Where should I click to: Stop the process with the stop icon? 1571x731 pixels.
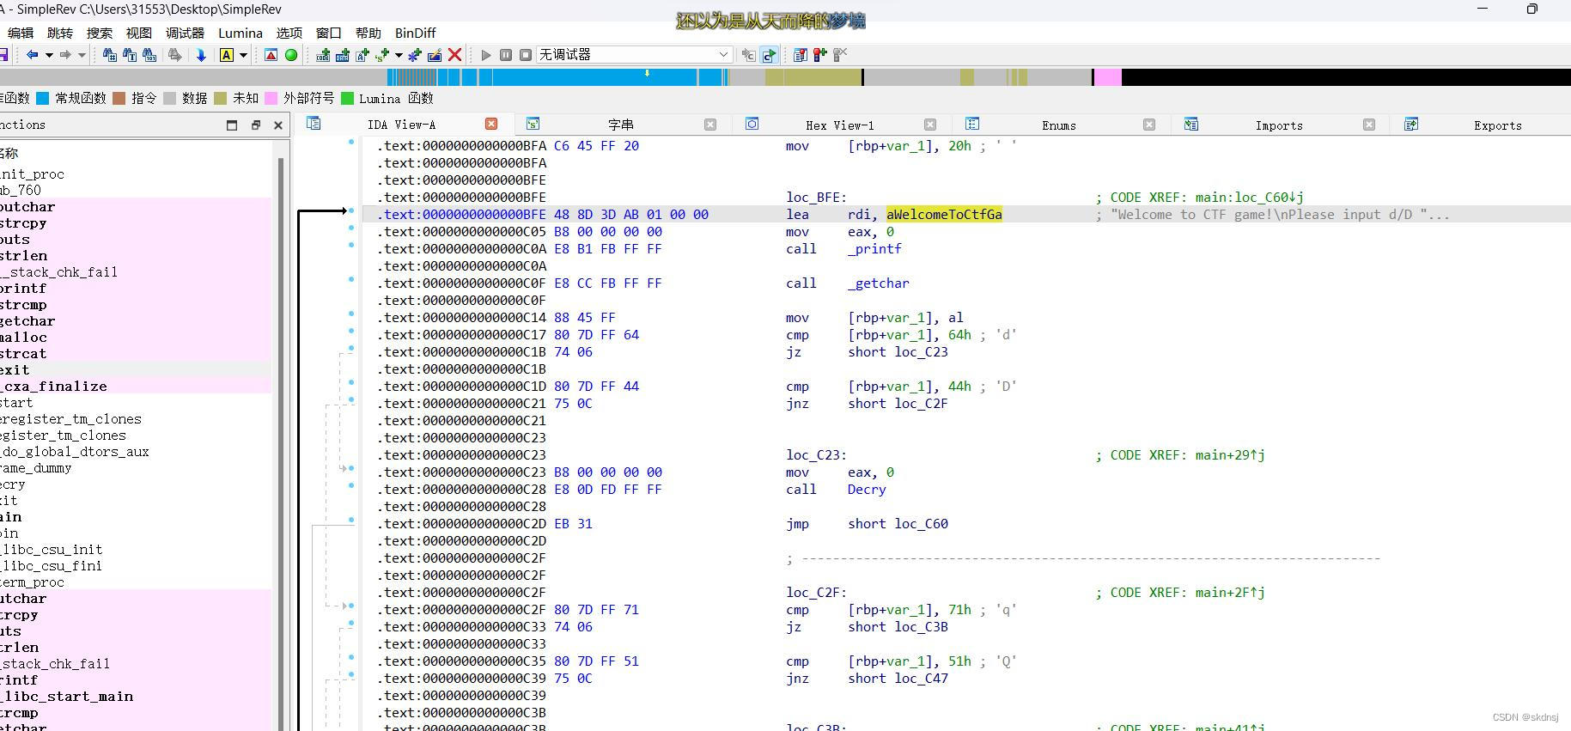pos(526,55)
